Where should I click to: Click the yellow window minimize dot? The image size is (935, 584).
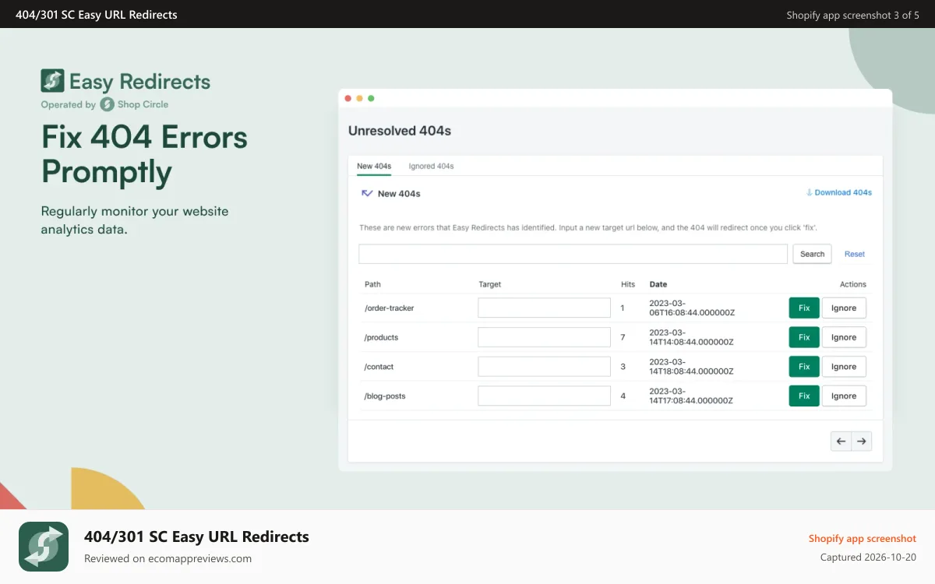coord(359,98)
